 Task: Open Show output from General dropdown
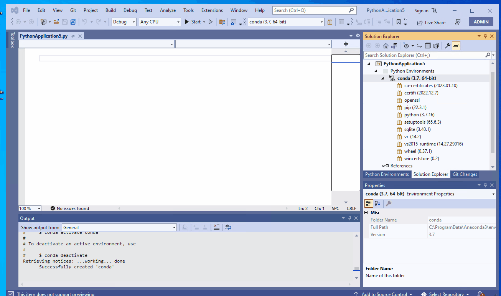point(119,227)
